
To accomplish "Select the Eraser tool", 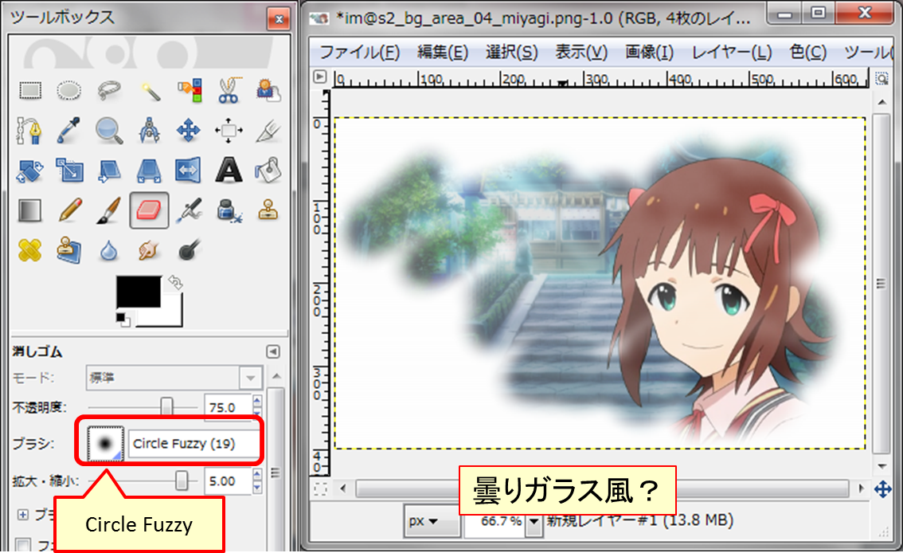I will coord(149,211).
